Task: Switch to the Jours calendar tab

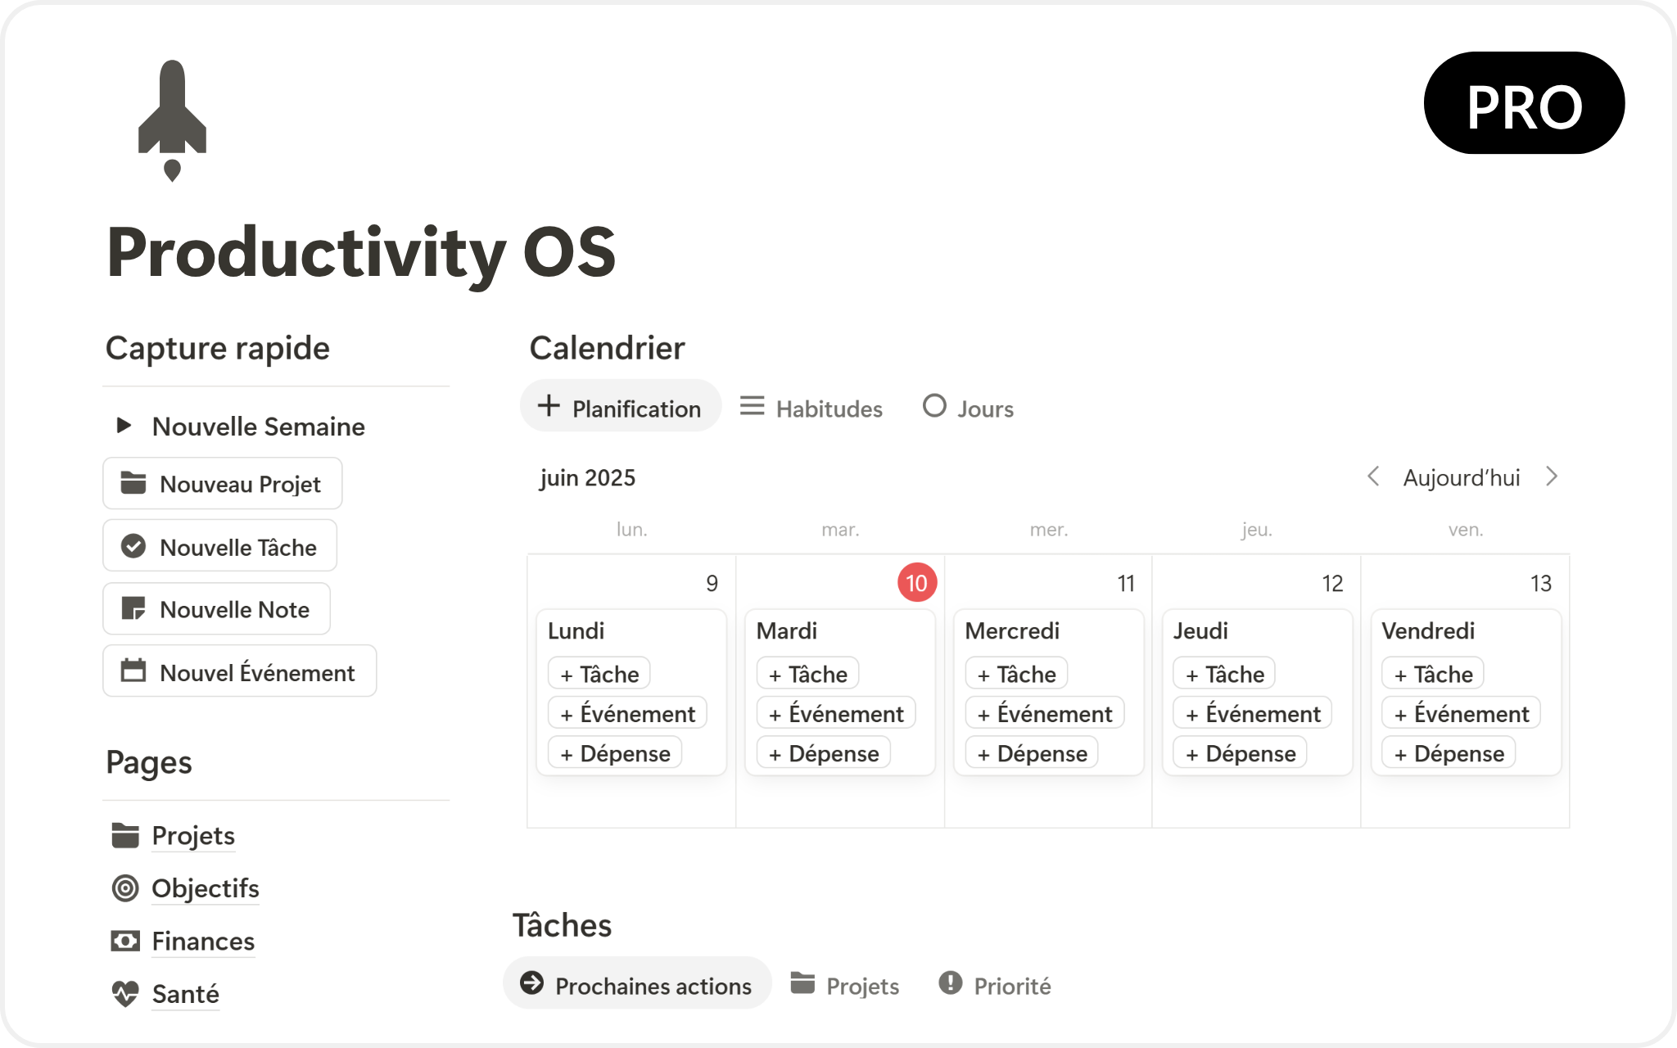Action: [968, 408]
